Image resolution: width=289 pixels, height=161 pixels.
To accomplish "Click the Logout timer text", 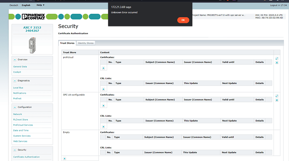I will (x=278, y=5).
